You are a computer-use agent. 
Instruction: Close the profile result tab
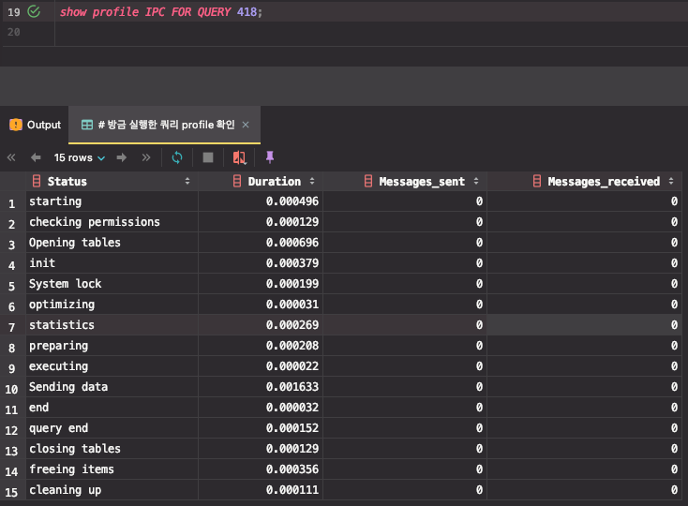coord(246,125)
